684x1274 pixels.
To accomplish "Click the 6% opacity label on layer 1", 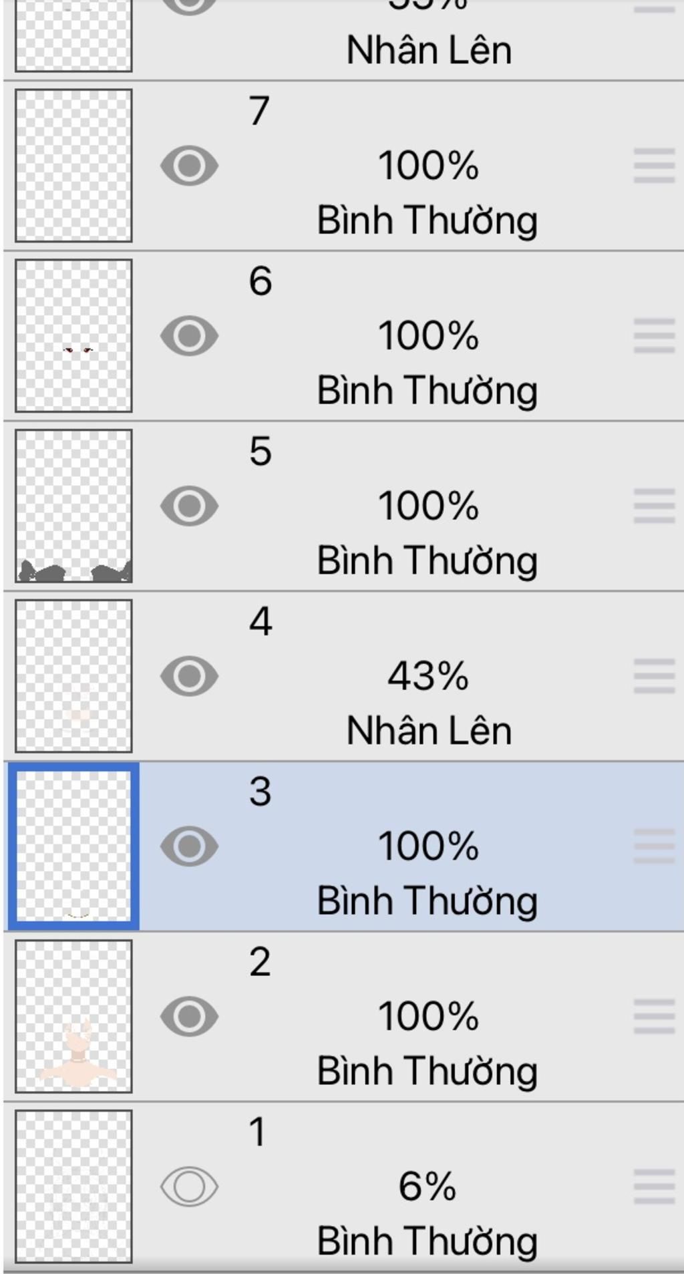I will [x=427, y=1186].
